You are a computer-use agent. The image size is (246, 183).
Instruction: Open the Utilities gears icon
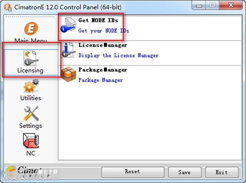pyautogui.click(x=31, y=86)
